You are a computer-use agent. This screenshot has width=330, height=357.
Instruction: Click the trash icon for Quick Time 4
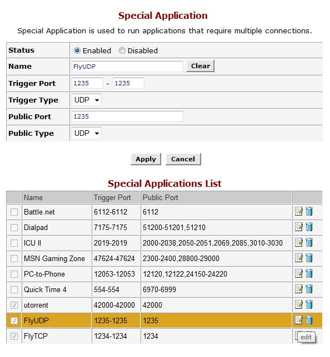[x=309, y=289]
